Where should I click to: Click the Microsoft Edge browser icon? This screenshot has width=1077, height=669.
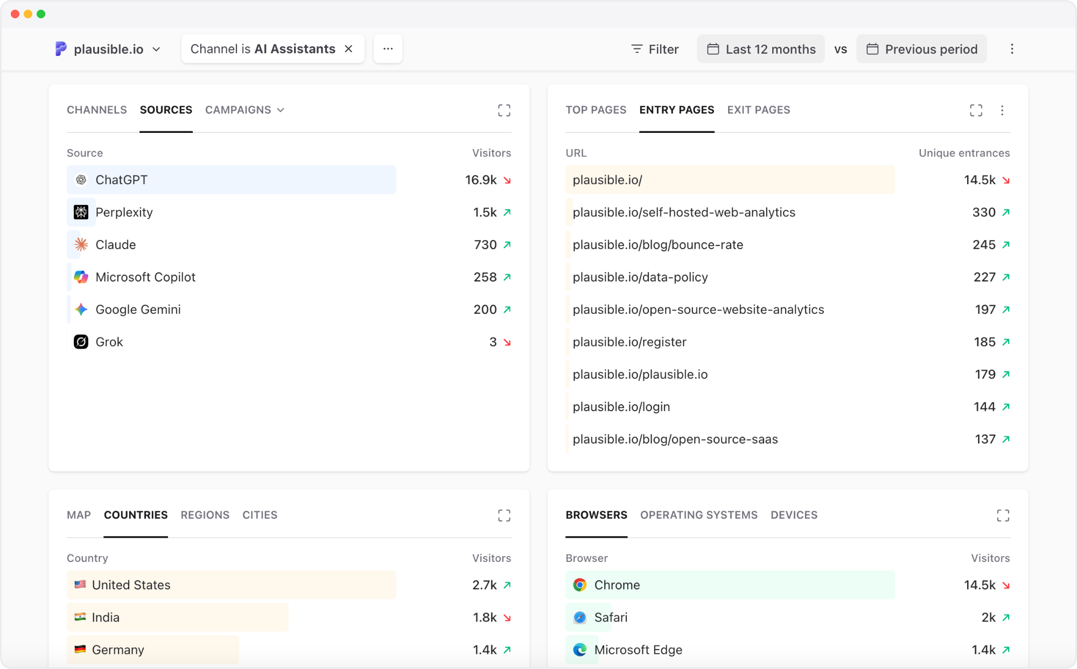580,650
